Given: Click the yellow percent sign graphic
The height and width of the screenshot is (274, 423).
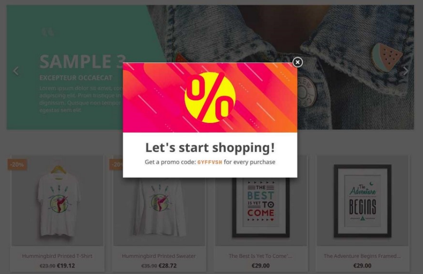Looking at the screenshot, I should click(210, 97).
